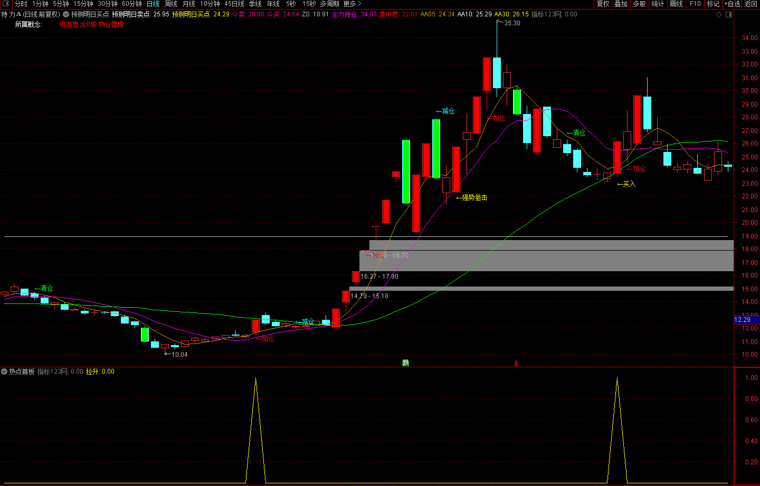The image size is (760, 486).
Task: Click the 买入 signal arrow on chart
Action: 626,184
